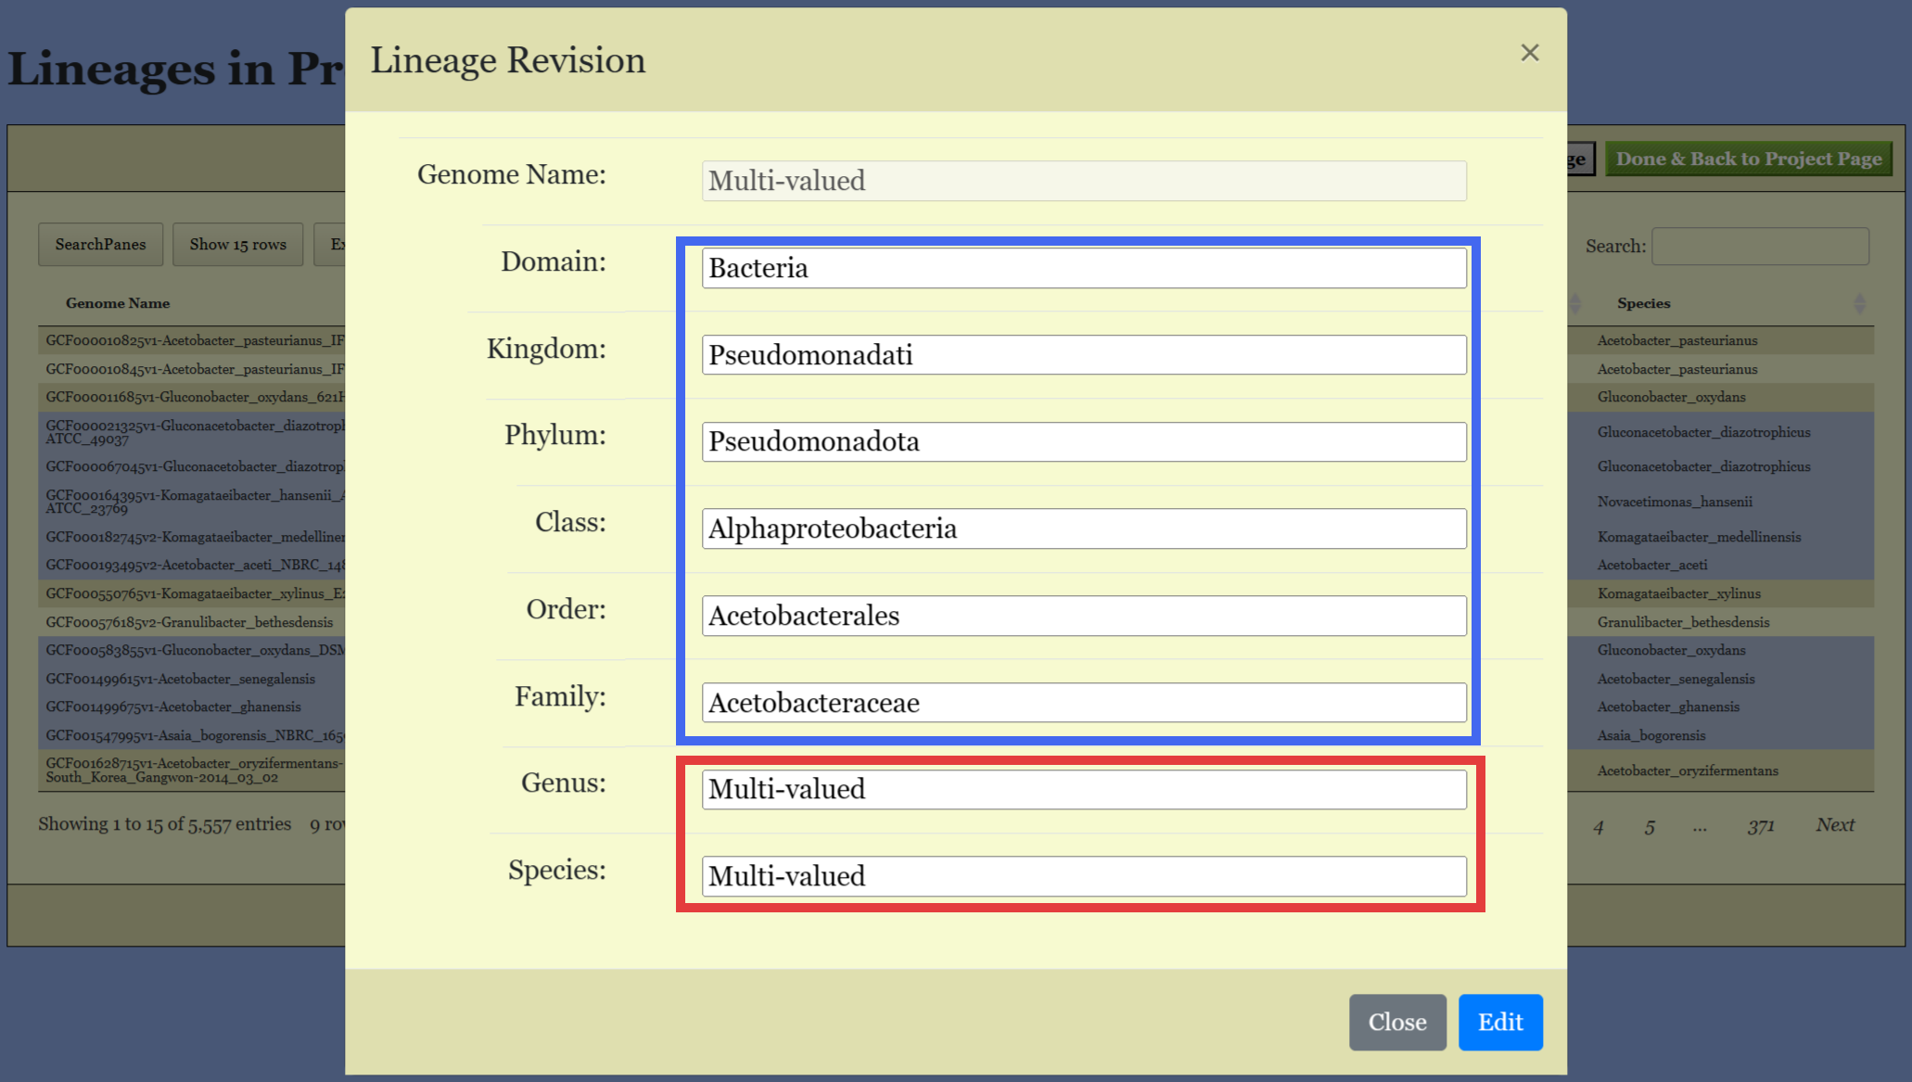Go to the Next page
This screenshot has width=1912, height=1082.
[1834, 825]
